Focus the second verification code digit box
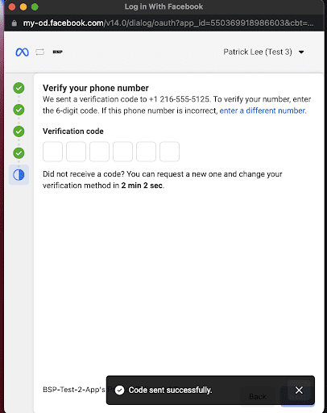The height and width of the screenshot is (413, 327). point(76,152)
